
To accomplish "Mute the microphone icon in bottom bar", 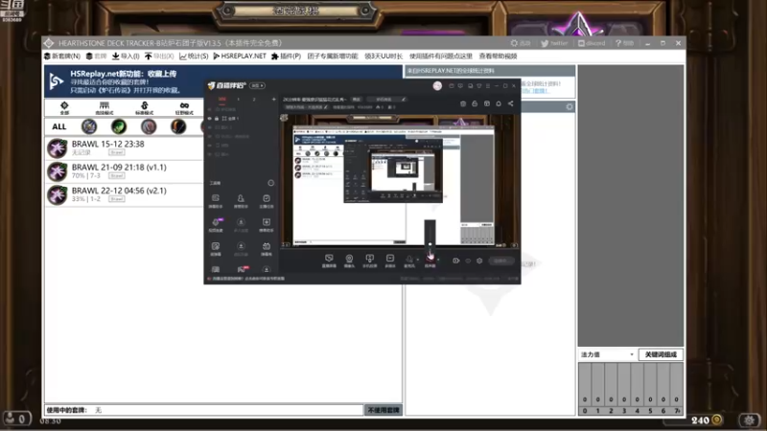I will [409, 261].
